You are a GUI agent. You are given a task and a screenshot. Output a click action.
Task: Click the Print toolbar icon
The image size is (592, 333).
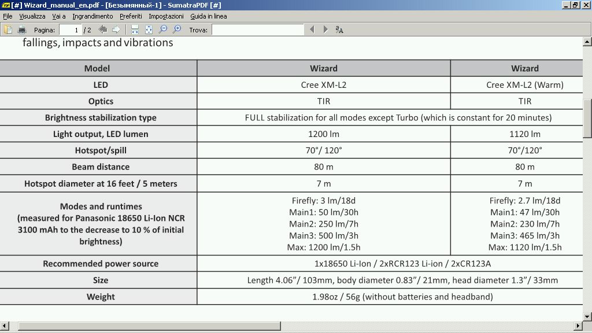click(x=22, y=29)
